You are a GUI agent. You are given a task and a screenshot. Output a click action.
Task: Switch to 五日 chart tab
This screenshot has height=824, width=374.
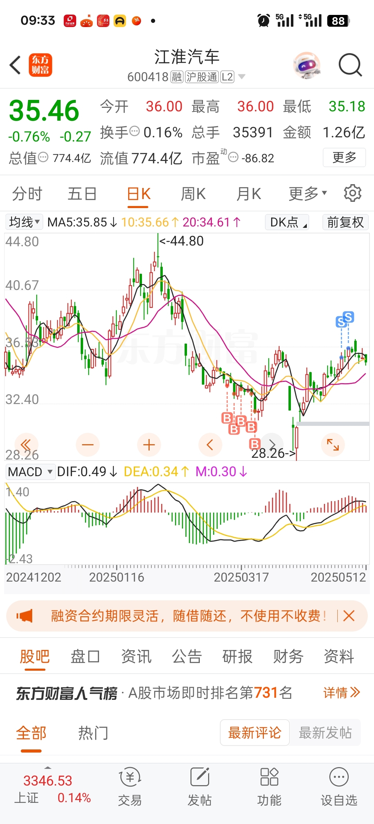click(x=82, y=194)
